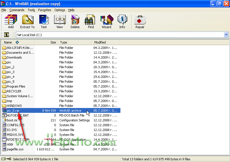Select the pix_5 folder name
Viewport: 230px width, 162px height.
(x=11, y=82)
